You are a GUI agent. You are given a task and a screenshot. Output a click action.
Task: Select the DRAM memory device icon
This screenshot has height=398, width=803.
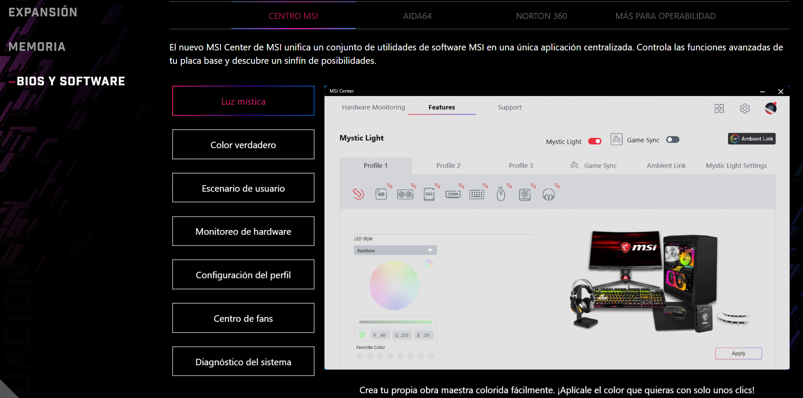(x=453, y=194)
